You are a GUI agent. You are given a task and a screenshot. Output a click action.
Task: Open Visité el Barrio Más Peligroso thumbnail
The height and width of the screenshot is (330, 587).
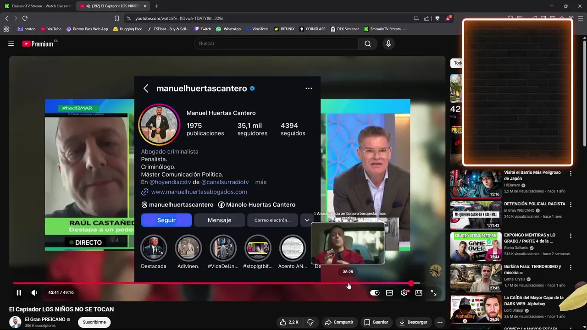pyautogui.click(x=476, y=184)
